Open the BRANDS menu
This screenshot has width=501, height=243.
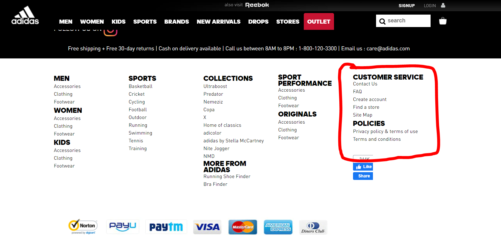[x=177, y=21]
